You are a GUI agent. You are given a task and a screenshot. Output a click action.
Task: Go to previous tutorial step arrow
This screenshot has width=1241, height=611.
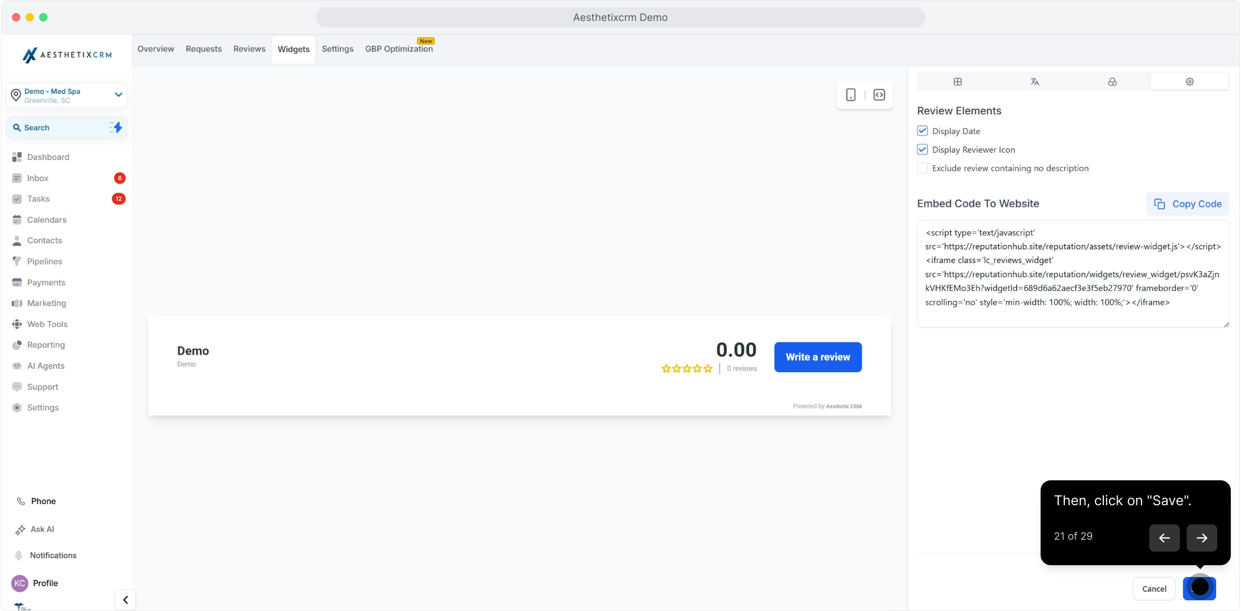click(1164, 537)
